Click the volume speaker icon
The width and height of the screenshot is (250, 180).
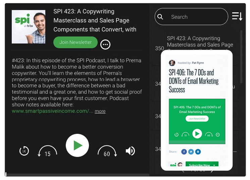[130, 151]
